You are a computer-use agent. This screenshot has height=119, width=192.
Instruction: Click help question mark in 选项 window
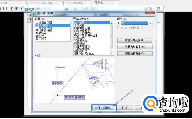click(150, 8)
